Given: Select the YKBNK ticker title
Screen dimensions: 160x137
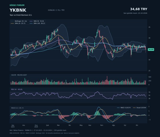Looking at the screenshot, I should pyautogui.click(x=18, y=10).
